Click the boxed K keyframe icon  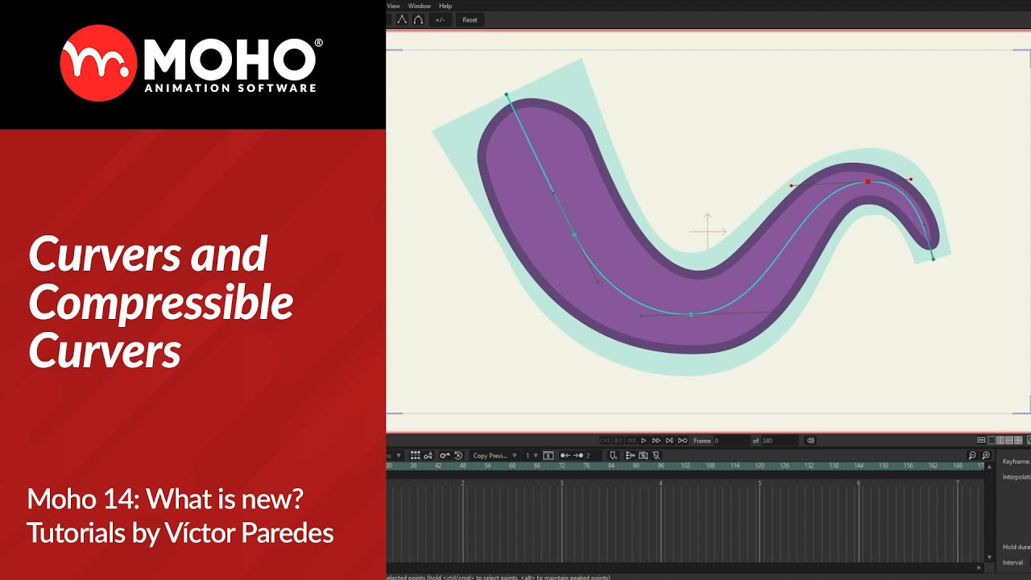549,455
